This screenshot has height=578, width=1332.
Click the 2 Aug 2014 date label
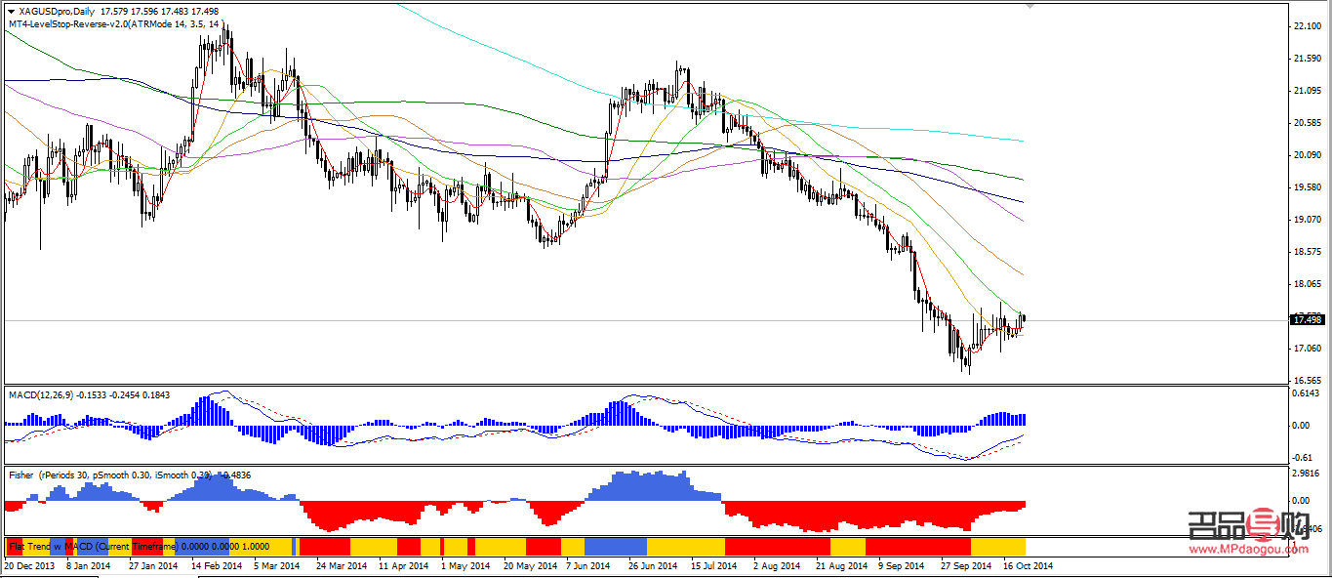click(x=778, y=565)
